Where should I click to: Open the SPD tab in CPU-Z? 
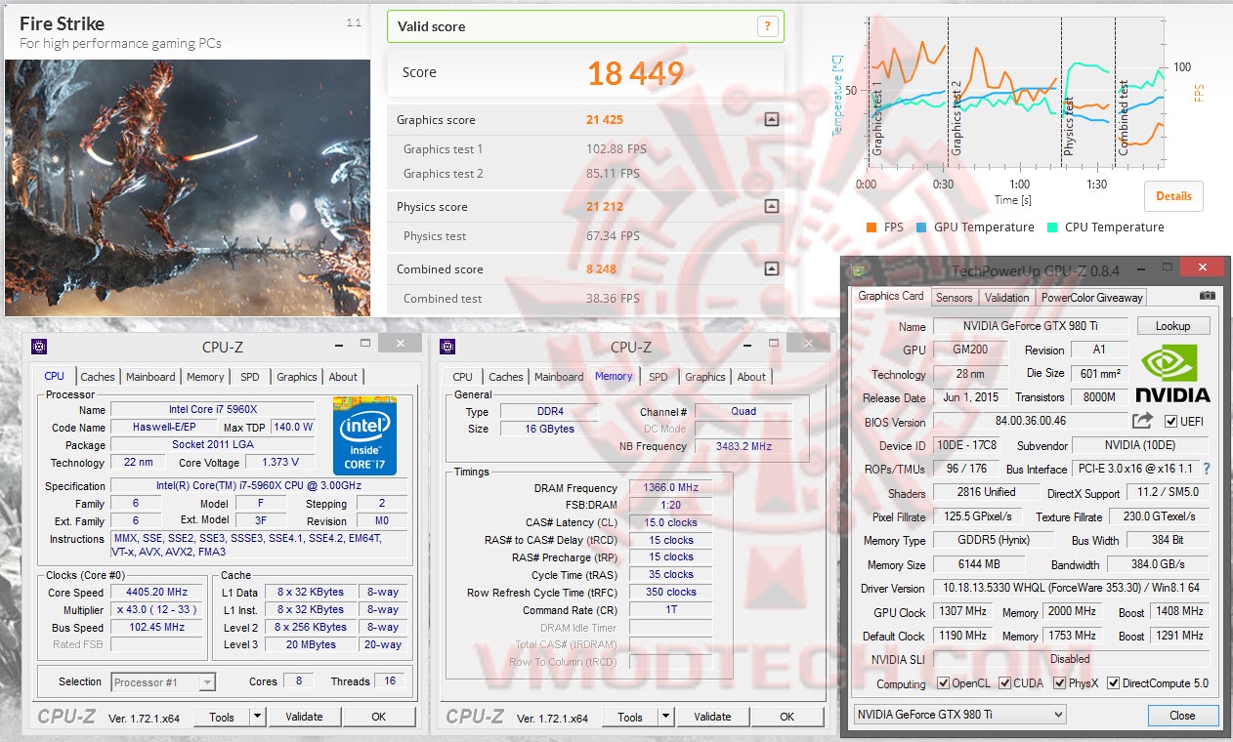[x=249, y=376]
